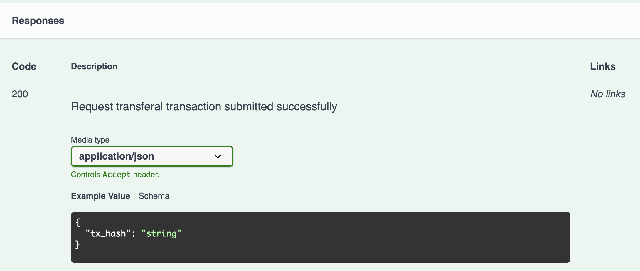Image resolution: width=640 pixels, height=271 pixels.
Task: Click the opening curly brace in the example
Action: pos(78,222)
